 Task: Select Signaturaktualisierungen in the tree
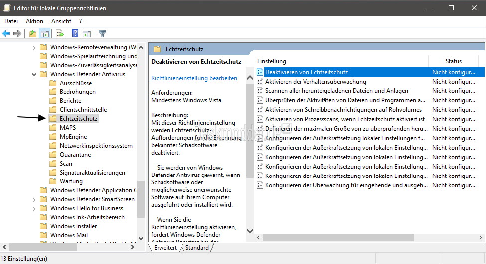pyautogui.click(x=92, y=173)
